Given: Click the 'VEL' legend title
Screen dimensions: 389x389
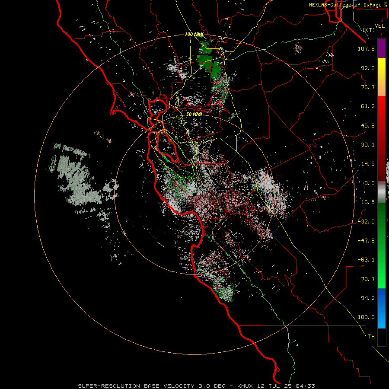Looking at the screenshot, I should tap(379, 26).
